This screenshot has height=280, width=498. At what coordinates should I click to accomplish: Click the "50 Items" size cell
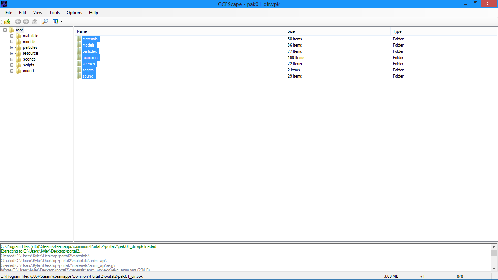[295, 39]
